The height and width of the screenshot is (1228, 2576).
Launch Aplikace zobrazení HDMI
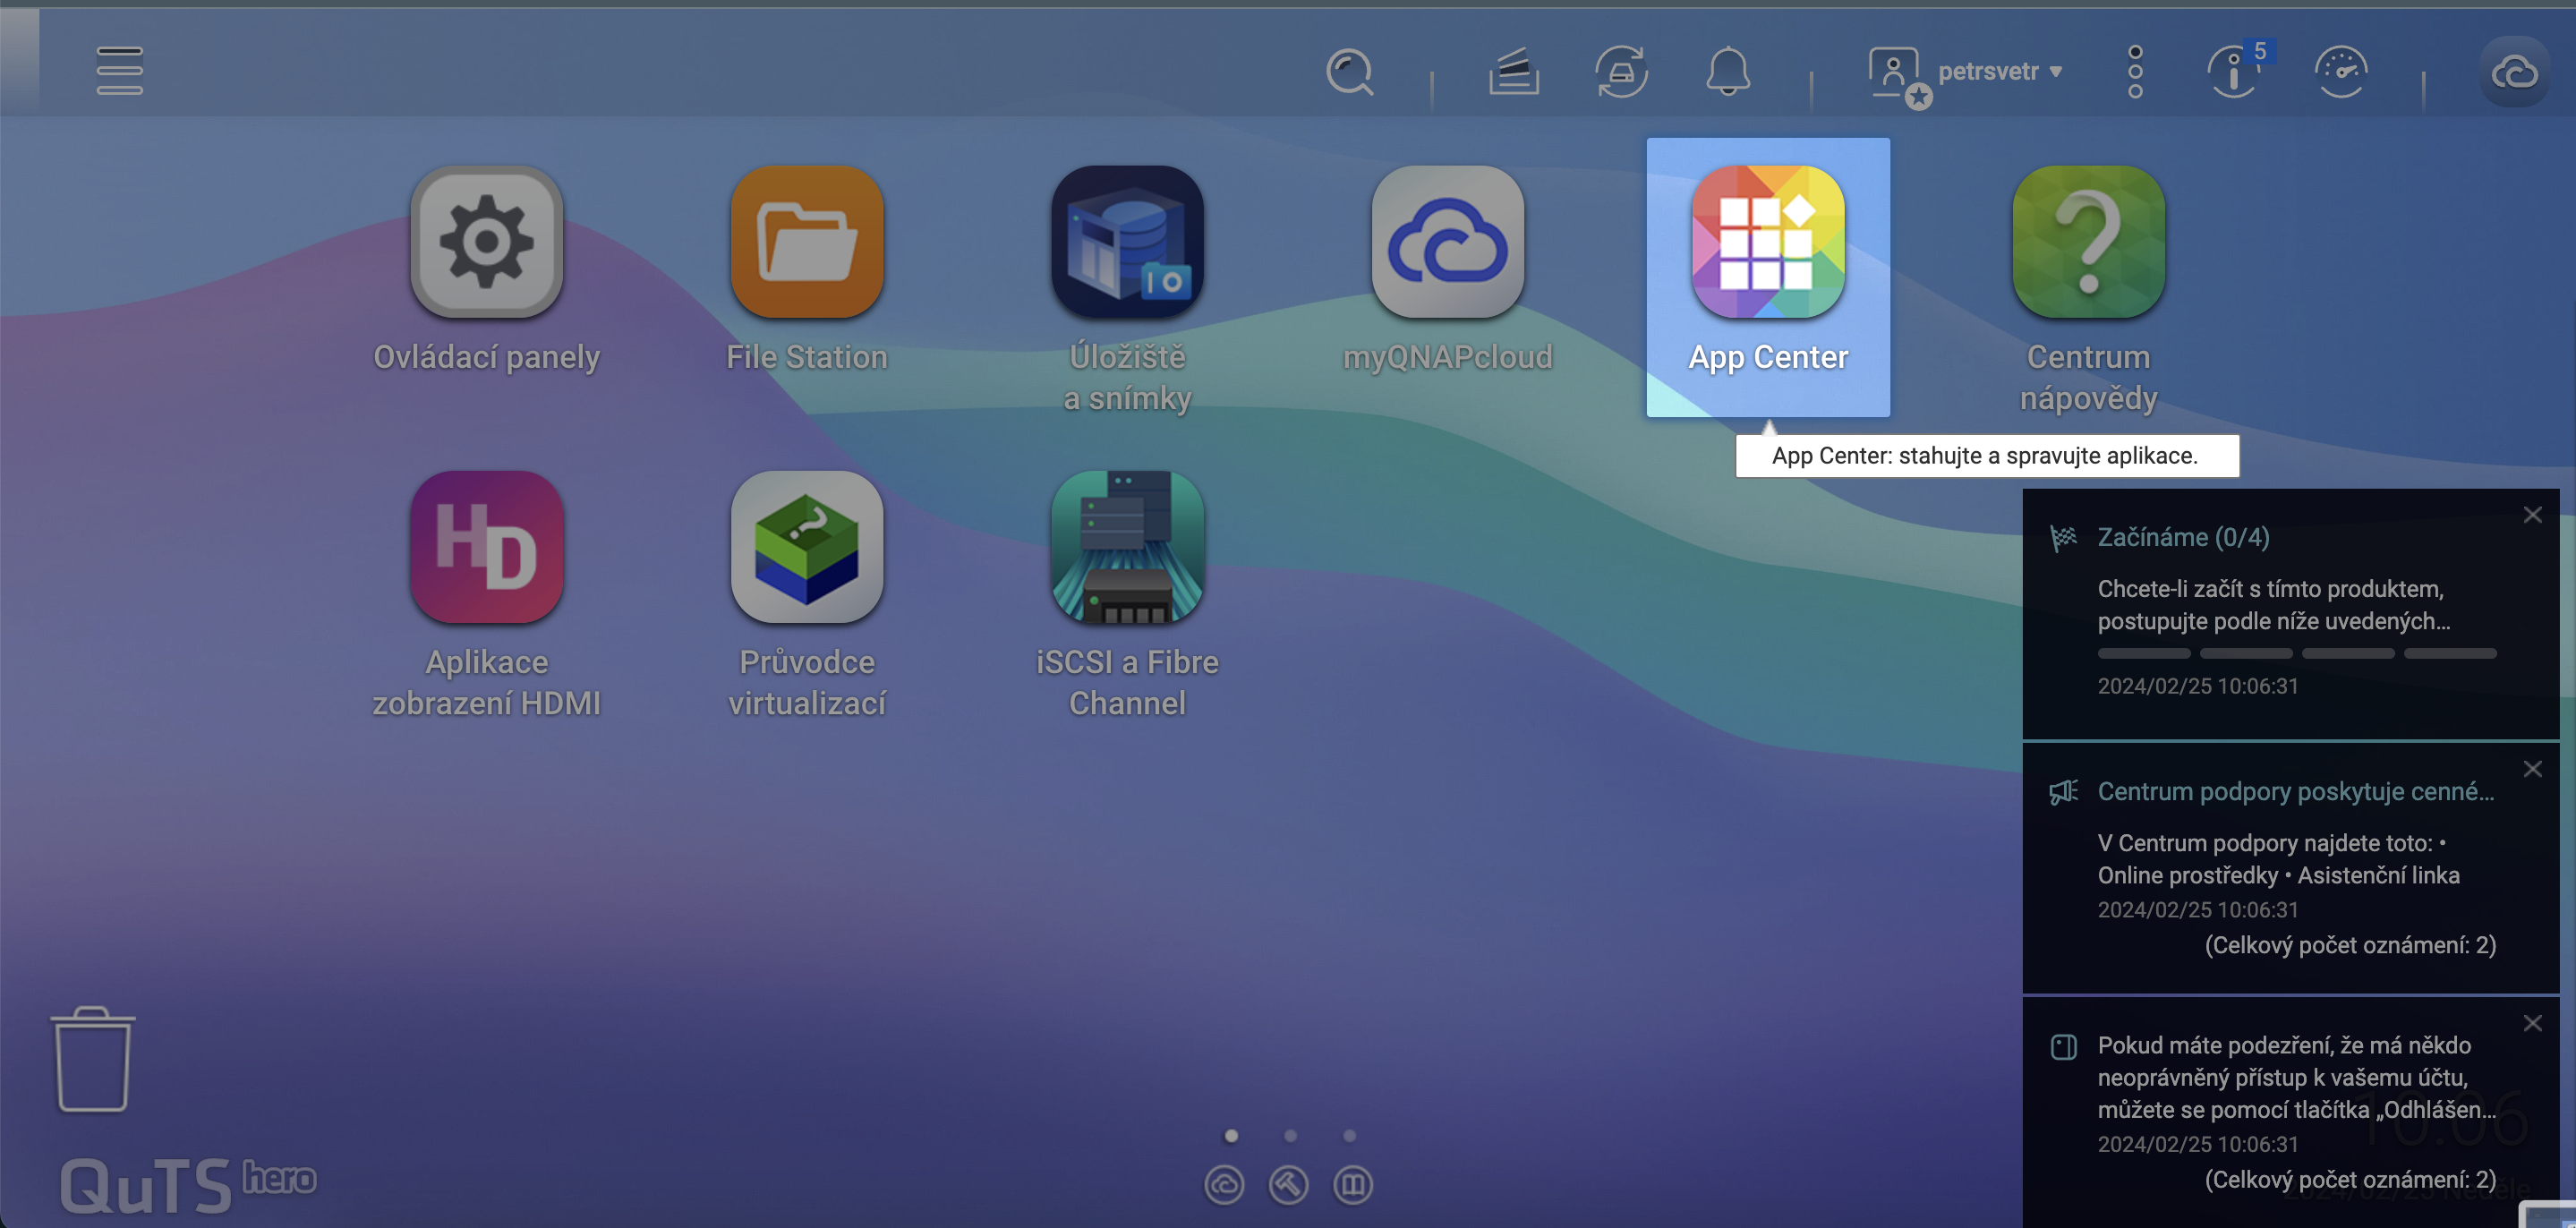pyautogui.click(x=487, y=548)
